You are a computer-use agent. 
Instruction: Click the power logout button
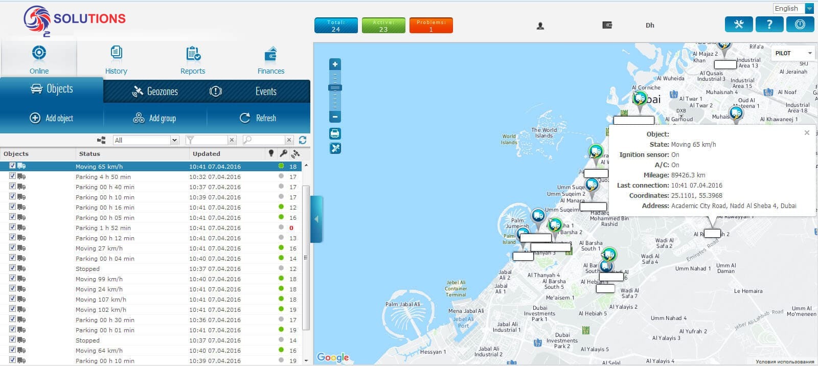[800, 25]
